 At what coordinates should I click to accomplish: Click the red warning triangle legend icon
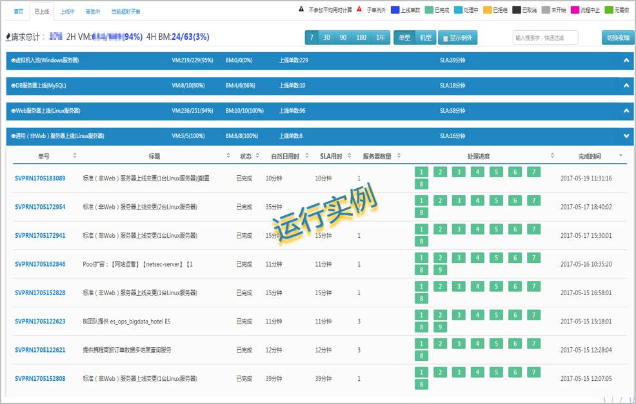tap(359, 9)
